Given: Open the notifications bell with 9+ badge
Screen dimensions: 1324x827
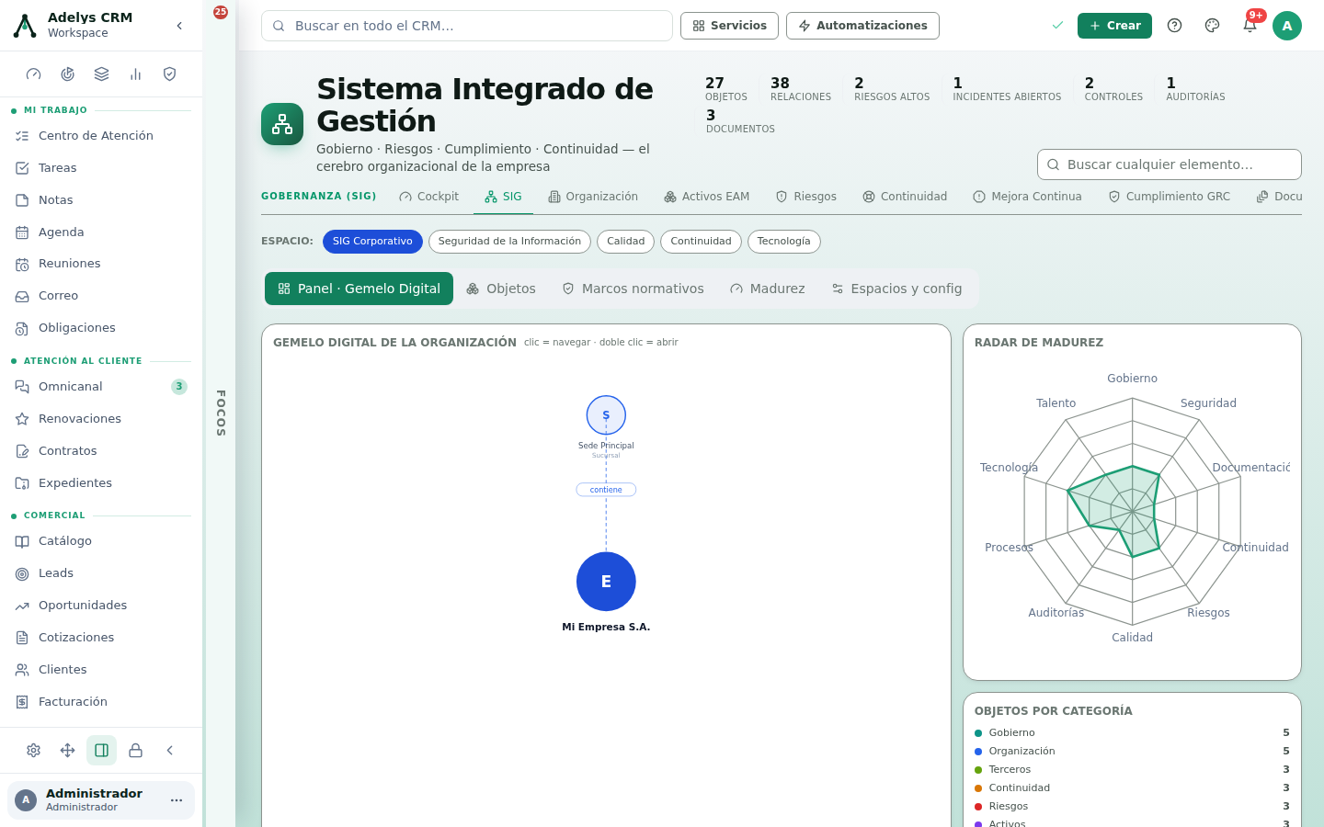Looking at the screenshot, I should tap(1250, 26).
